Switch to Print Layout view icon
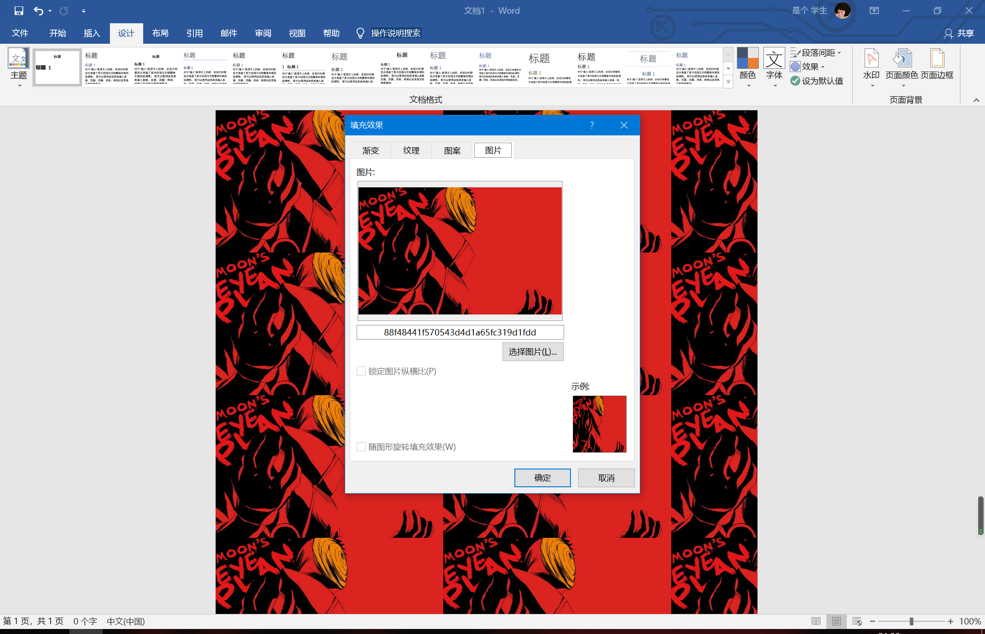Viewport: 985px width, 634px height. 836,621
